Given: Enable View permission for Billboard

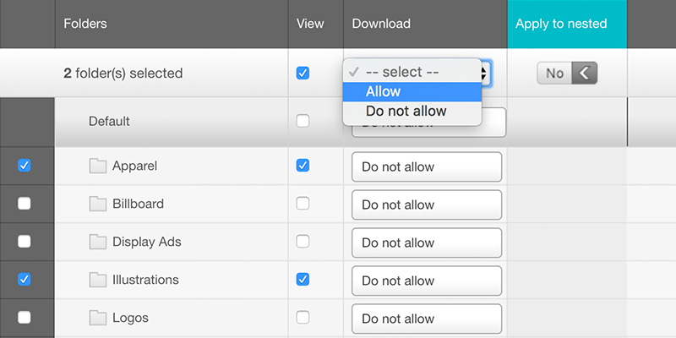Looking at the screenshot, I should [x=303, y=203].
